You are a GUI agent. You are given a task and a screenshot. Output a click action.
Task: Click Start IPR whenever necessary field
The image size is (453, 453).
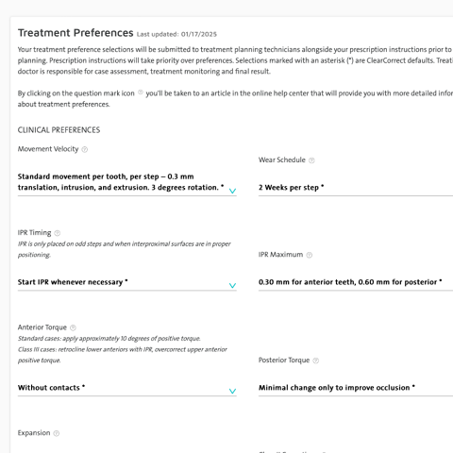click(127, 282)
